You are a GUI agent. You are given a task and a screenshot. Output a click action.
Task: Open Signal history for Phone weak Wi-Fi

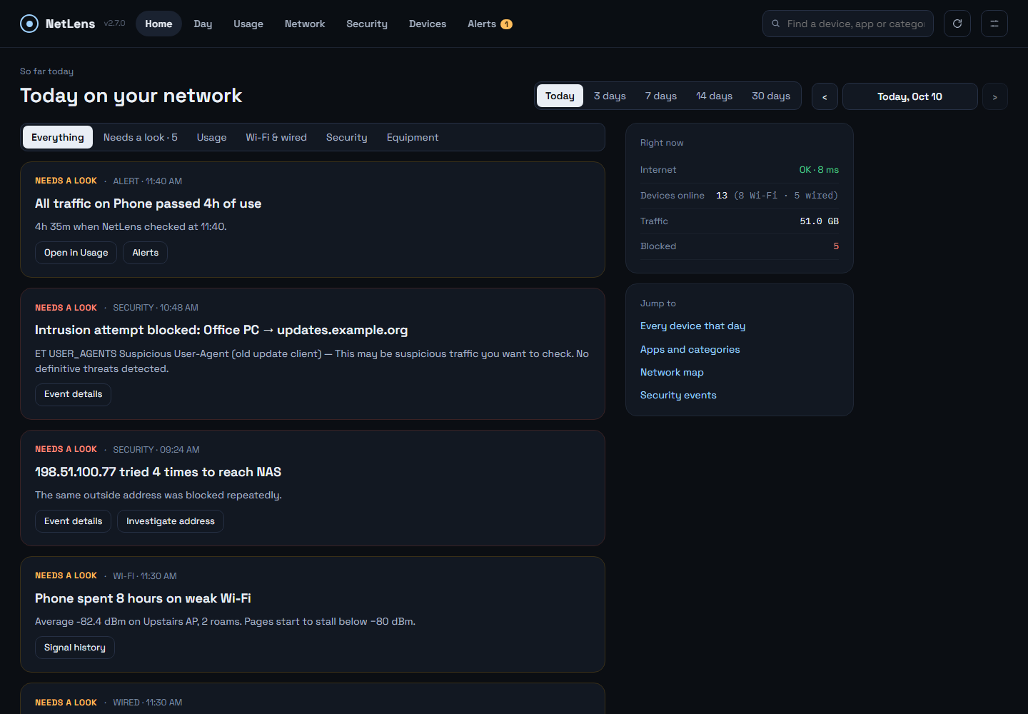(x=75, y=648)
